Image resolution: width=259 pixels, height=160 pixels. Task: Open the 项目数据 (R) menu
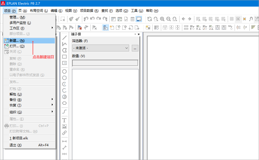tap(89, 11)
